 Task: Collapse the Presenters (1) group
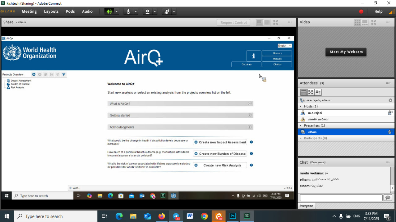pyautogui.click(x=300, y=126)
